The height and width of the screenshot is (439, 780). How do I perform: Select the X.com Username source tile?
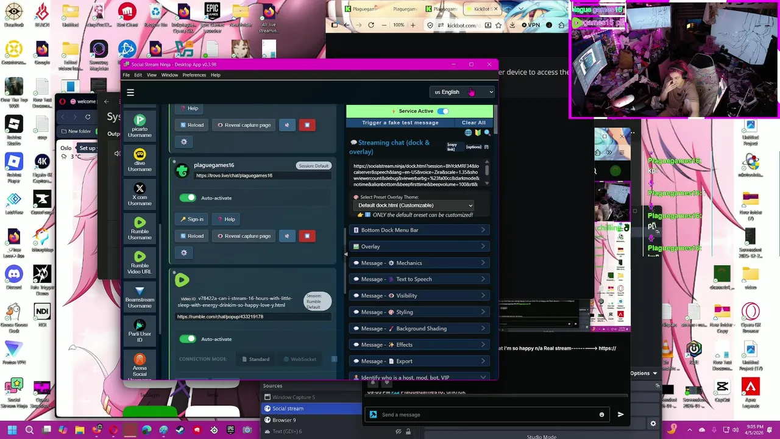coord(140,195)
